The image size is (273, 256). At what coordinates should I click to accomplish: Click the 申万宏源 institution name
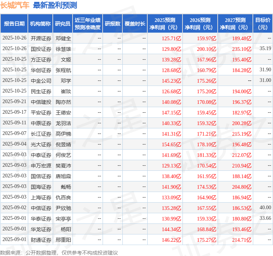(41, 166)
